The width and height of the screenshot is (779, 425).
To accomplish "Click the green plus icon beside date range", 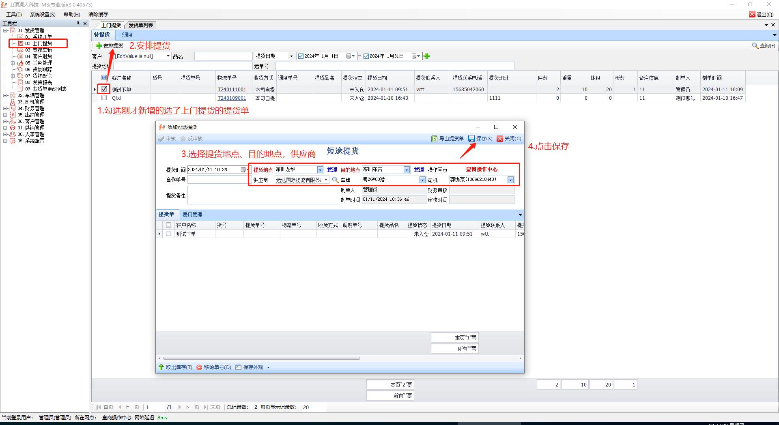I will pos(427,56).
